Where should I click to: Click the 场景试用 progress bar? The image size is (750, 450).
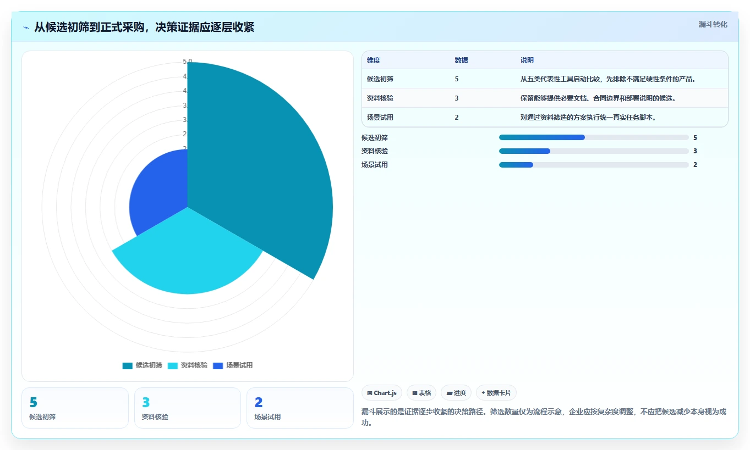594,165
